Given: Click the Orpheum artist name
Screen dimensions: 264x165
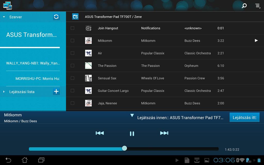Looking at the screenshot, I should [x=191, y=66].
